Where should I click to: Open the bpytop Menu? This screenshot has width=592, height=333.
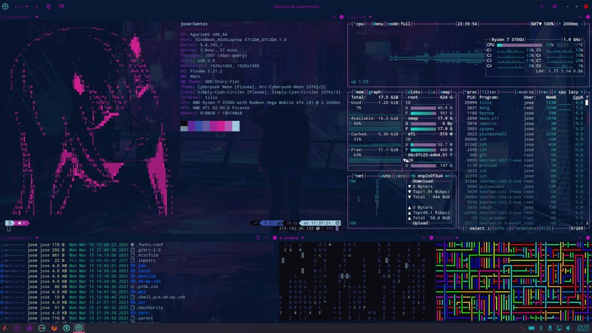coord(379,24)
